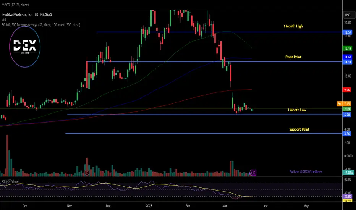
Task: Click the Mar label on time axis
Action: (225, 206)
